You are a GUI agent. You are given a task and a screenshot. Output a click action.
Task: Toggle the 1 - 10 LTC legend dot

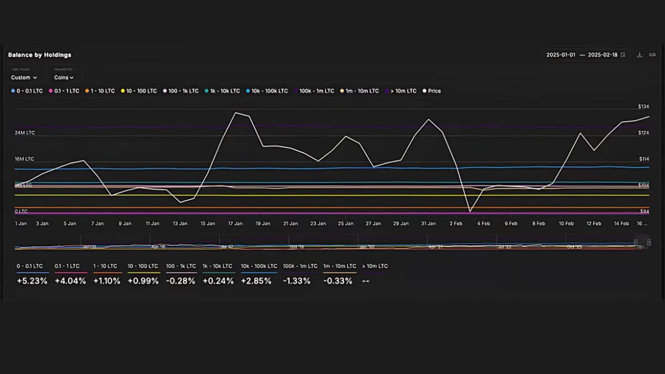point(86,91)
